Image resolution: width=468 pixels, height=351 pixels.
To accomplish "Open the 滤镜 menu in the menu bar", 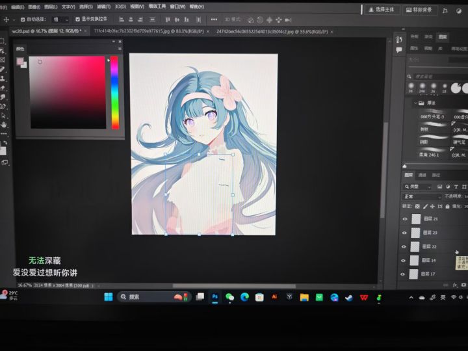I will (x=102, y=6).
